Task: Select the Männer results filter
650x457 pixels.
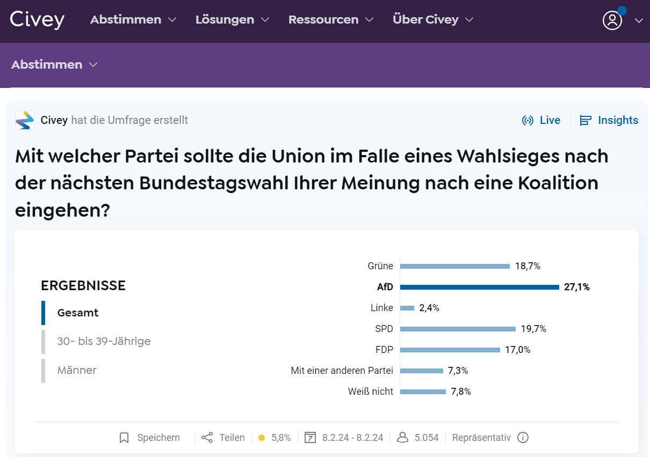Action: tap(77, 370)
